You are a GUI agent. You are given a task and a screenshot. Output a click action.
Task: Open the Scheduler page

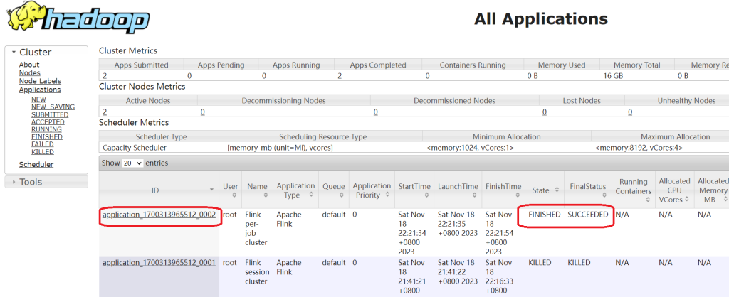pyautogui.click(x=36, y=164)
